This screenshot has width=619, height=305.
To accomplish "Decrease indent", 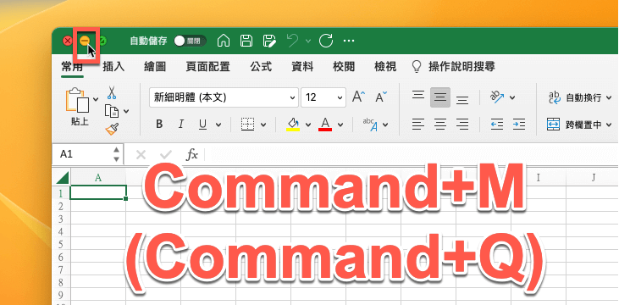I will click(496, 125).
